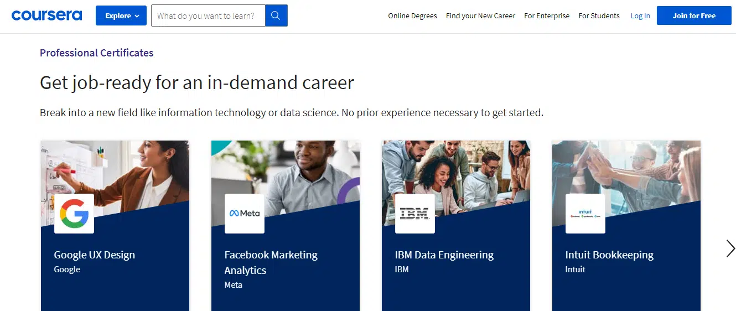Go to Find your New Career

point(480,15)
